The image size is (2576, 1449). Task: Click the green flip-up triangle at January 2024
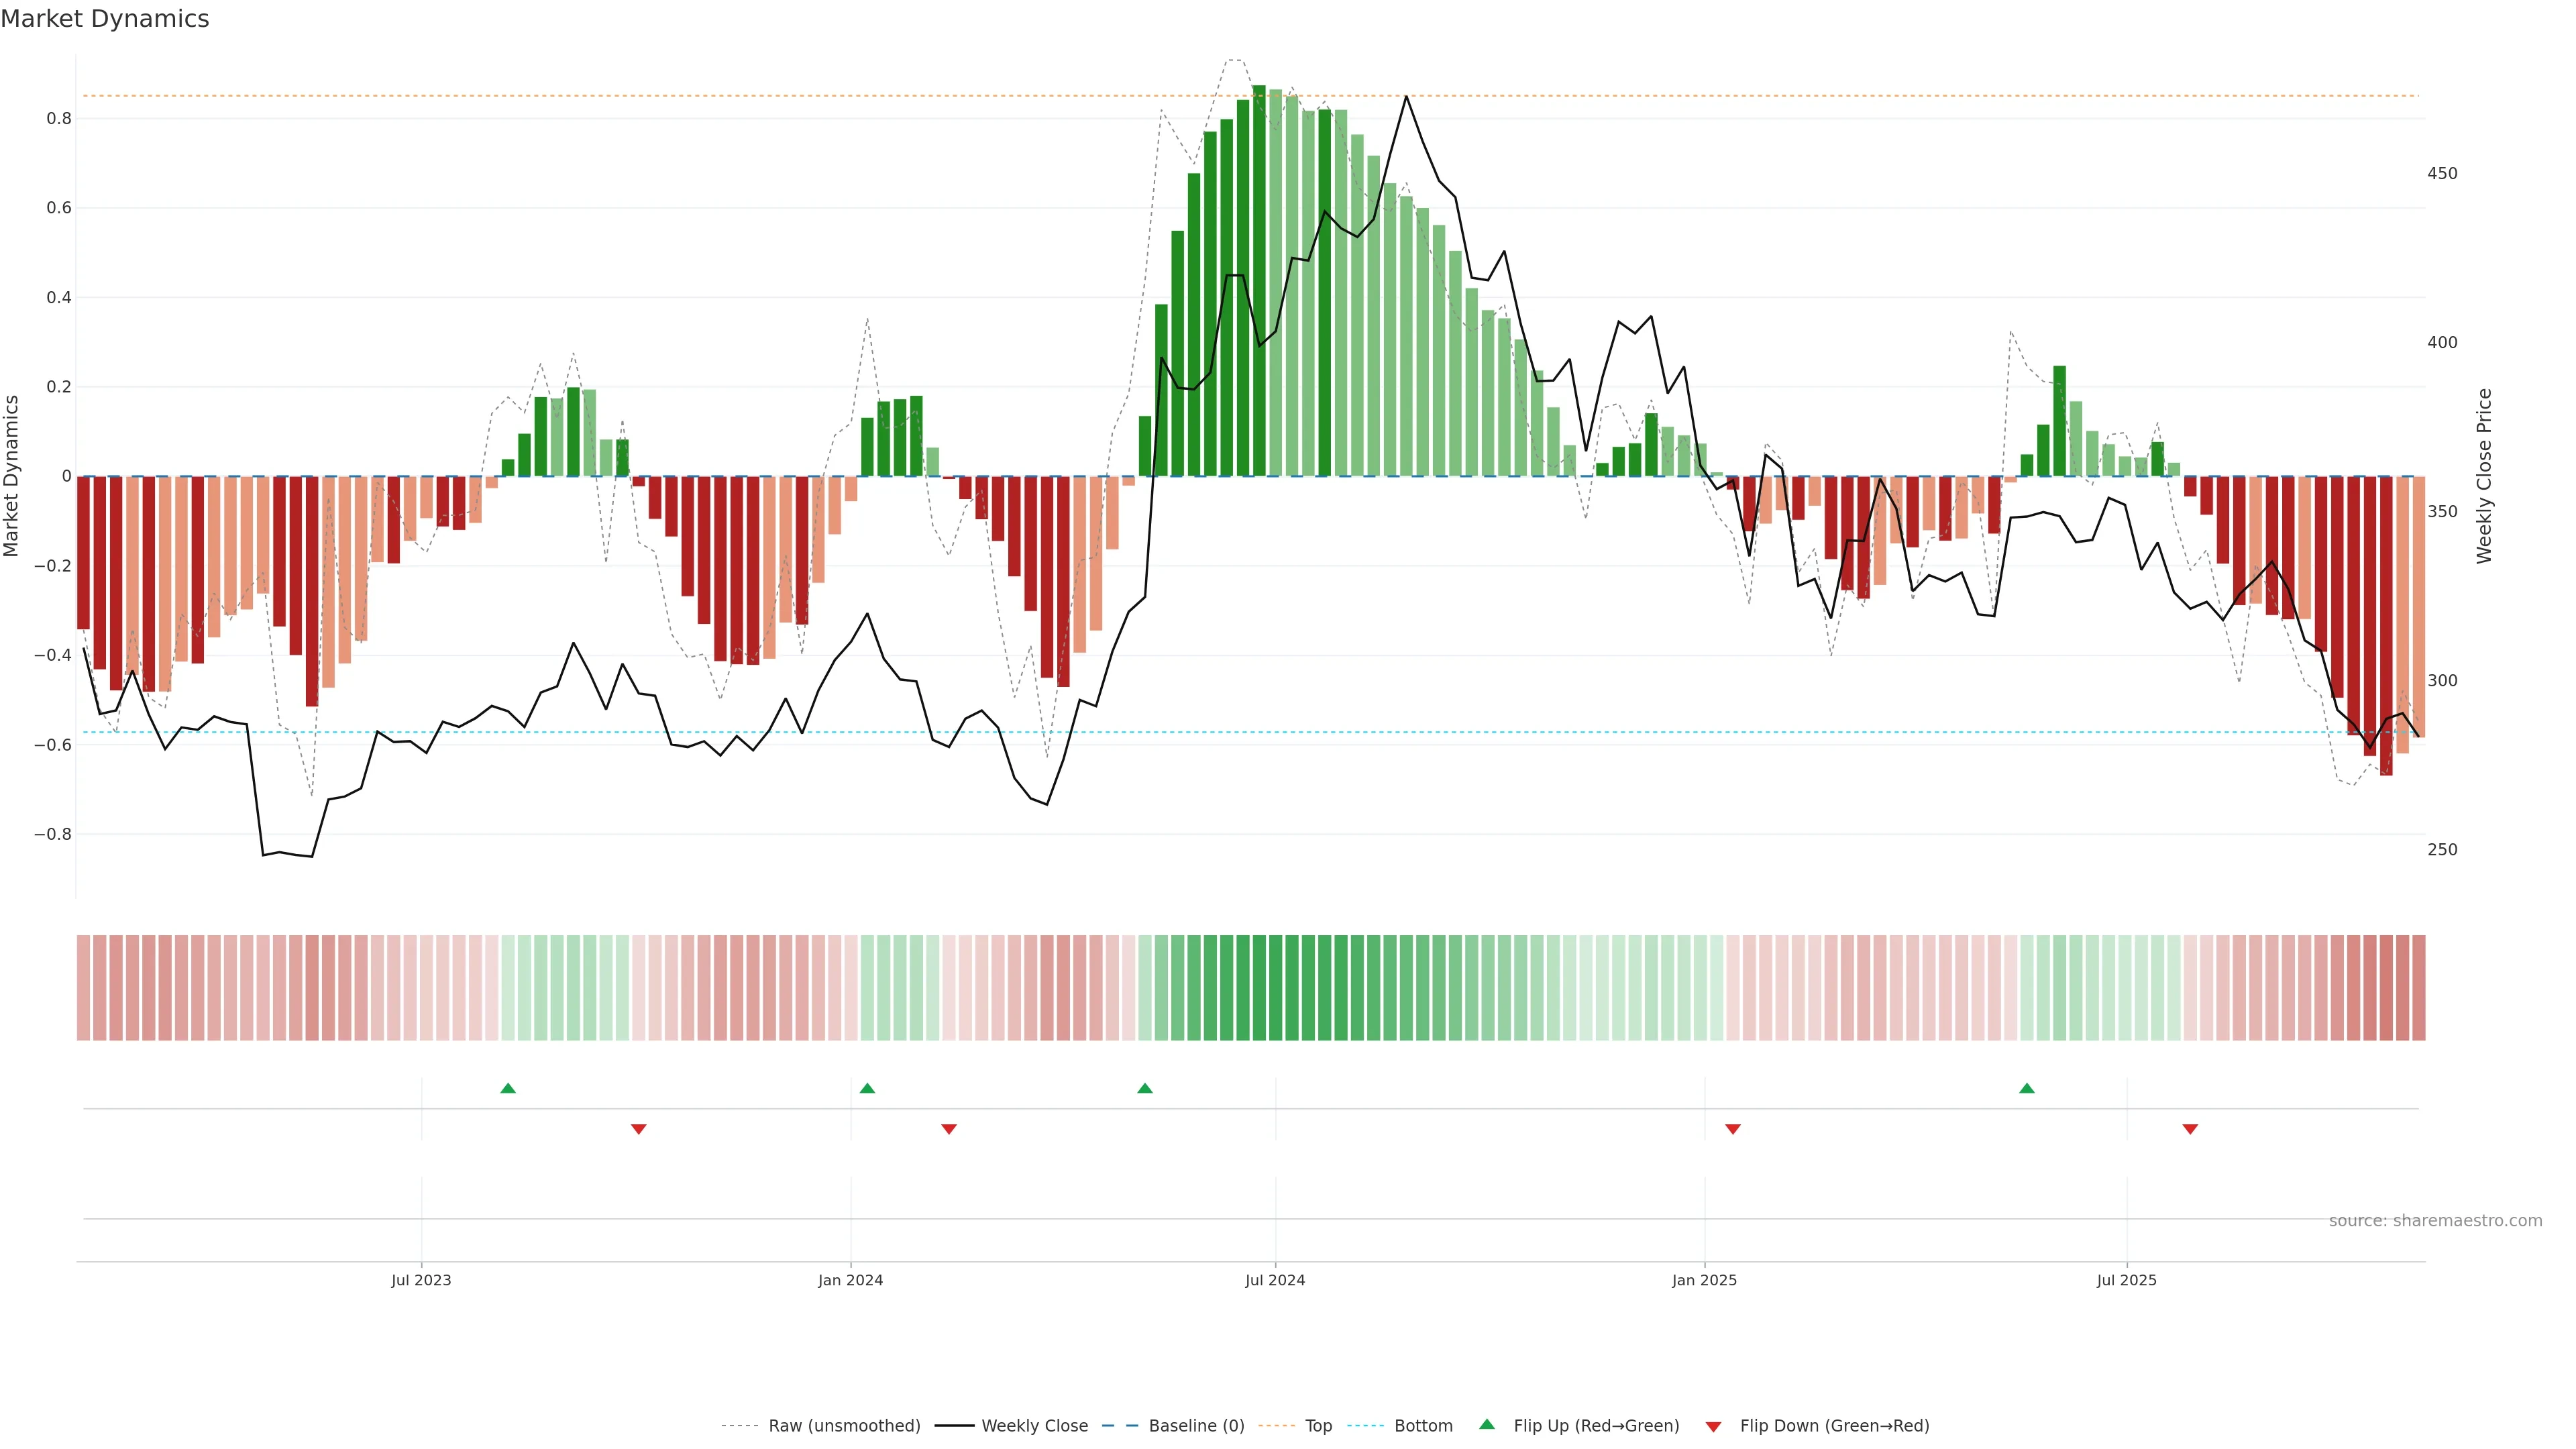click(x=867, y=1088)
